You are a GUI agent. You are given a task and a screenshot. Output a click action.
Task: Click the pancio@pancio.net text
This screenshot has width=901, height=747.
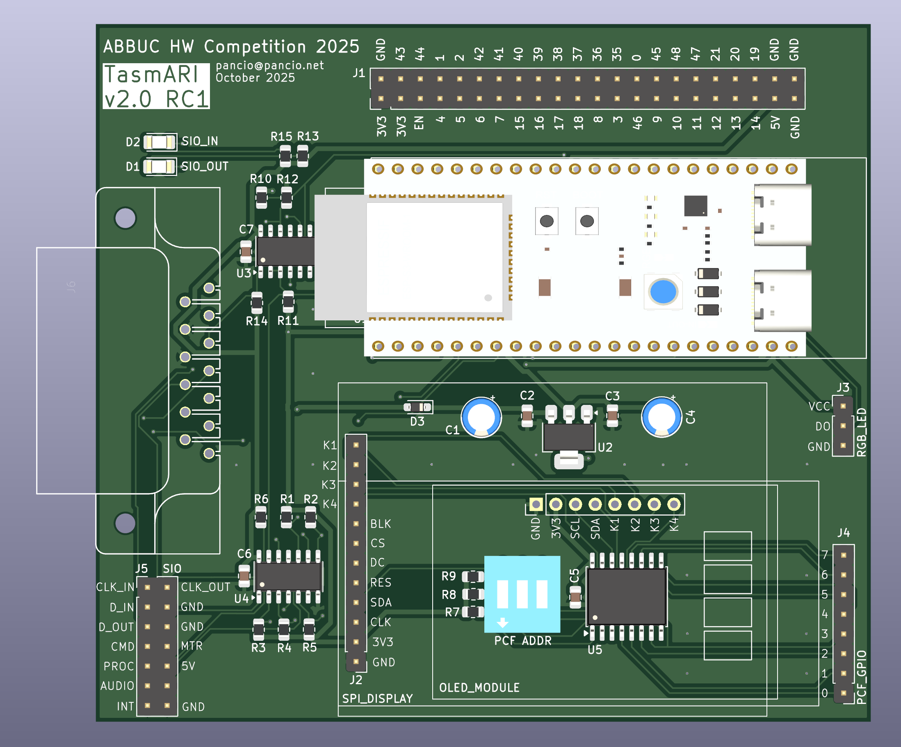pyautogui.click(x=269, y=65)
